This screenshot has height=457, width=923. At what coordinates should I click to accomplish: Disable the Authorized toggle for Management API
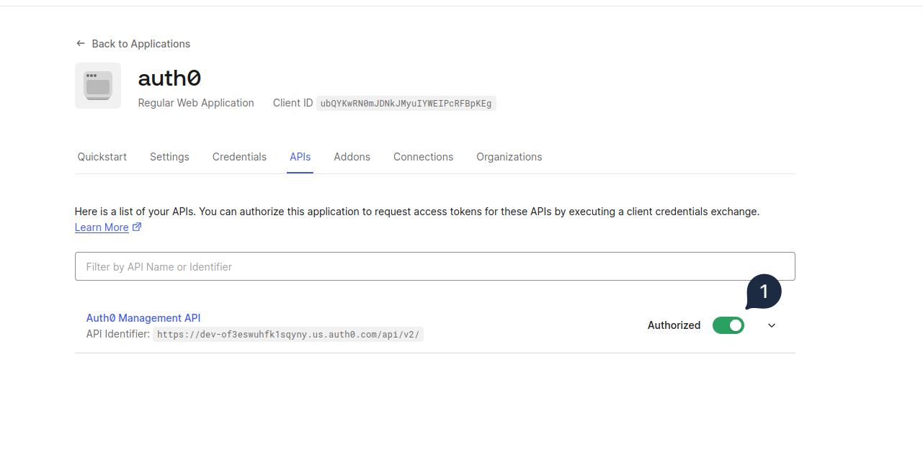pyautogui.click(x=728, y=325)
